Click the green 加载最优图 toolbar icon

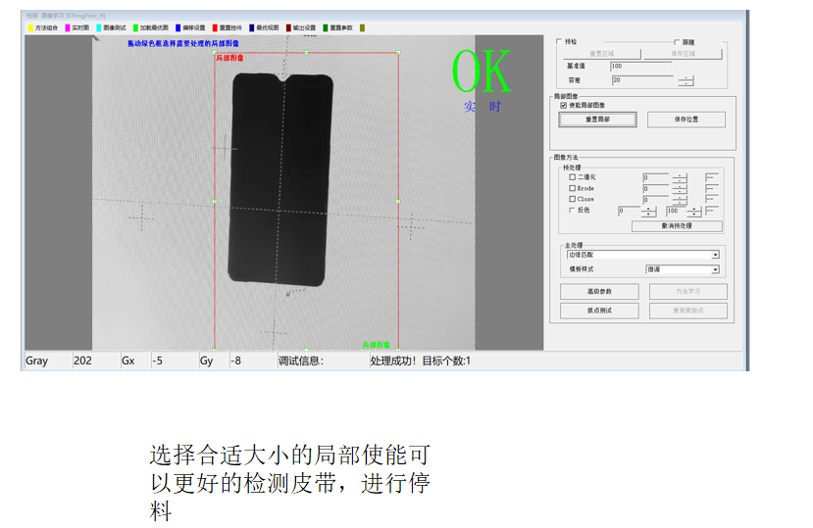pyautogui.click(x=136, y=27)
